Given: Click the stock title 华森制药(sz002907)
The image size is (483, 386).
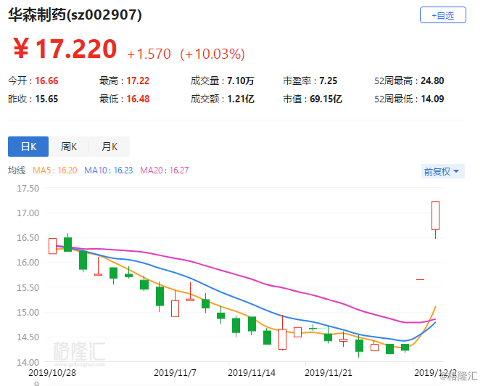Looking at the screenshot, I should [x=75, y=15].
